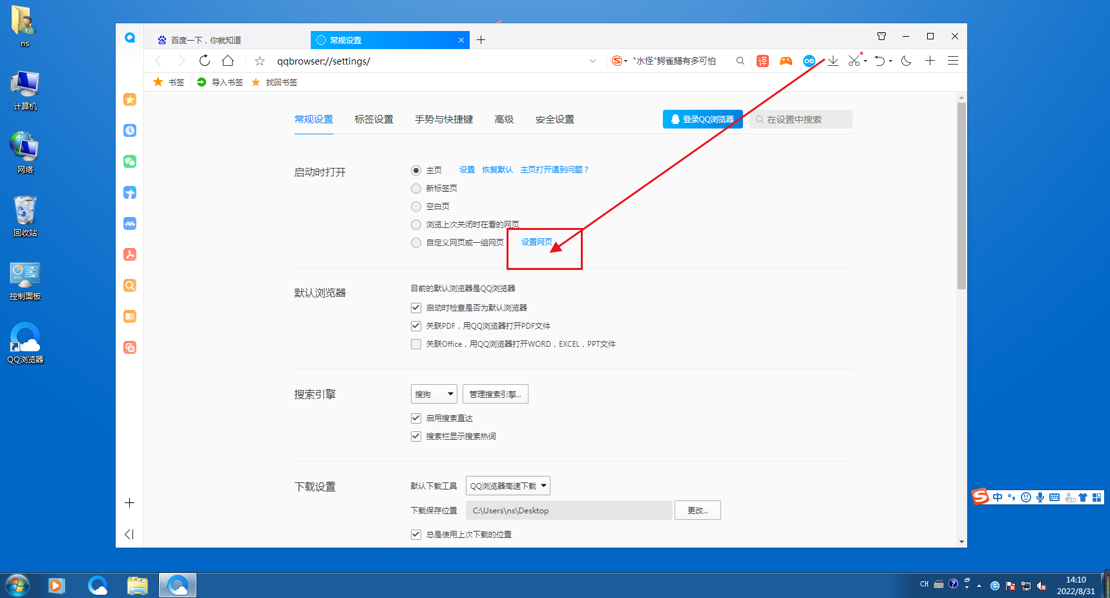Click 更改 download location button
The width and height of the screenshot is (1110, 598).
click(698, 510)
